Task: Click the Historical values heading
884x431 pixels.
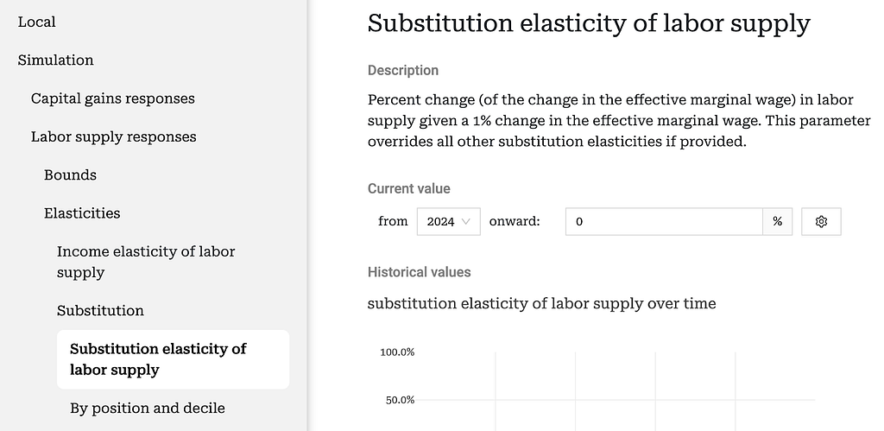Action: pyautogui.click(x=419, y=272)
